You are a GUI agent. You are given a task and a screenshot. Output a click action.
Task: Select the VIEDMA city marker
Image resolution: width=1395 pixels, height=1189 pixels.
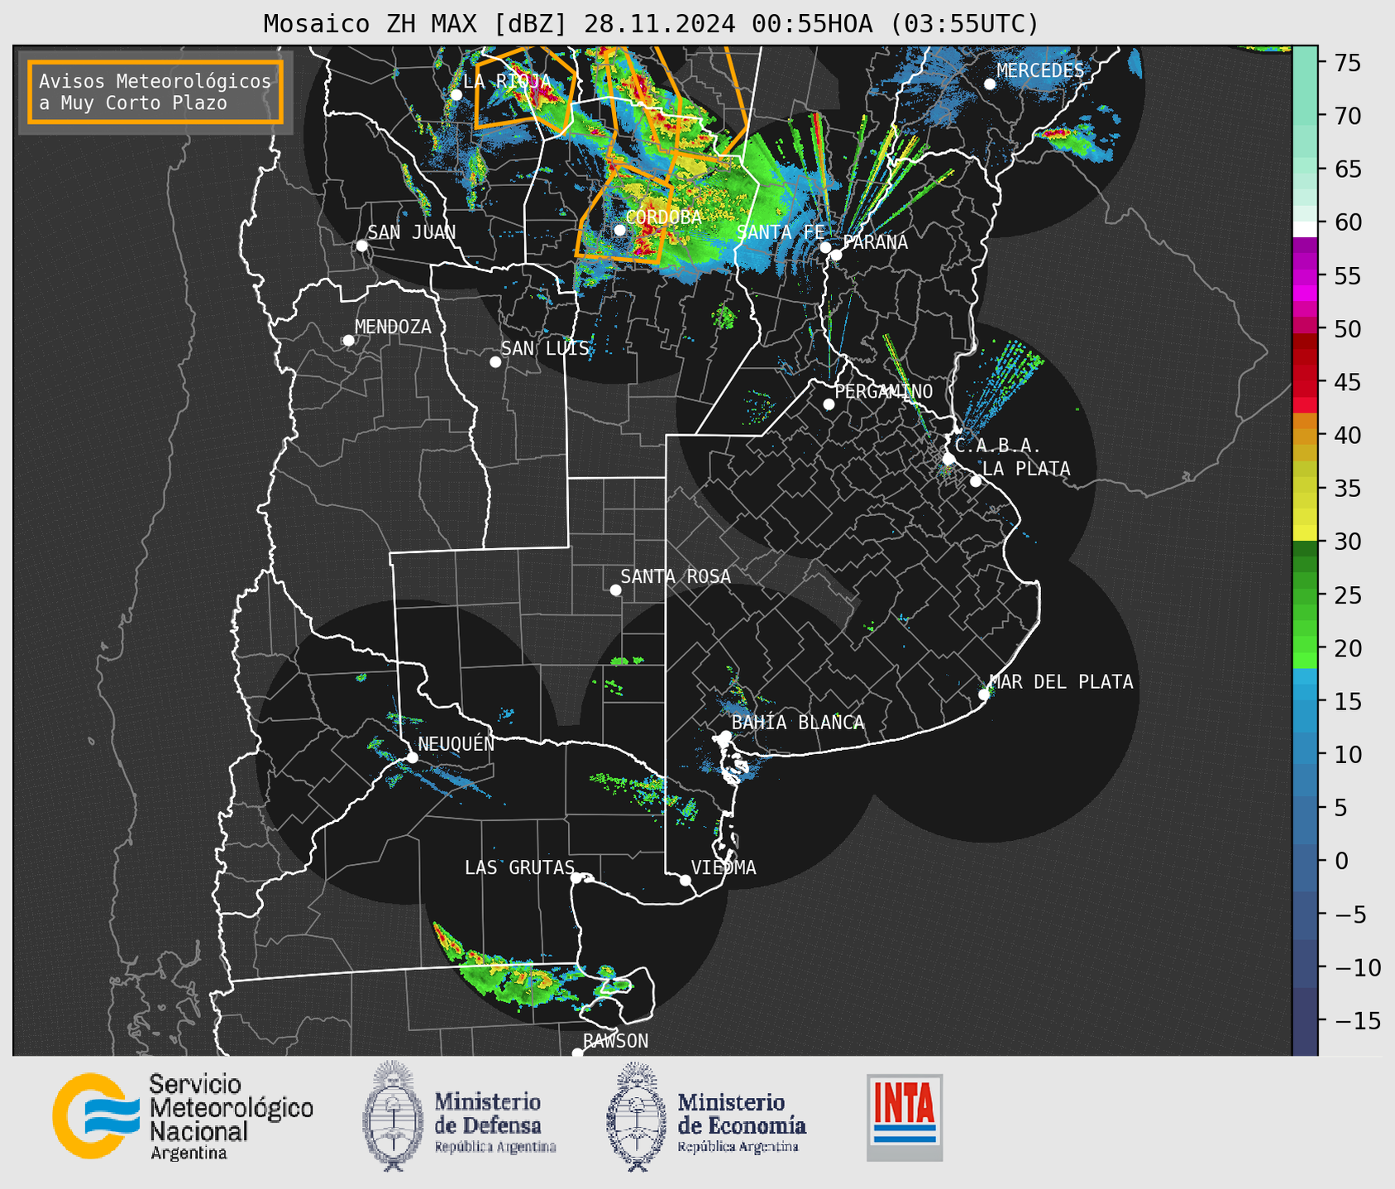(x=685, y=881)
